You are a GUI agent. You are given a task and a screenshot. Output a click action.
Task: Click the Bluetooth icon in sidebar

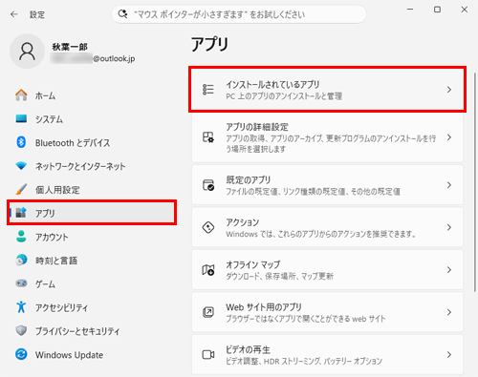click(x=21, y=142)
